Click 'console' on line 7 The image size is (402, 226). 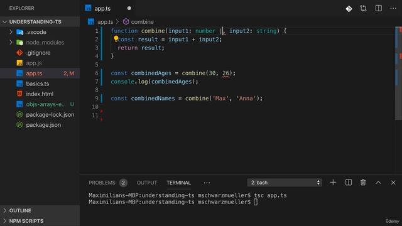(x=122, y=82)
